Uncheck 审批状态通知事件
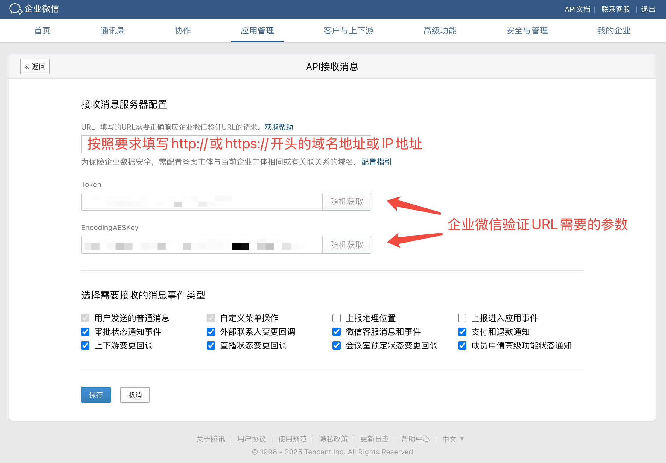666x463 pixels. pyautogui.click(x=85, y=332)
